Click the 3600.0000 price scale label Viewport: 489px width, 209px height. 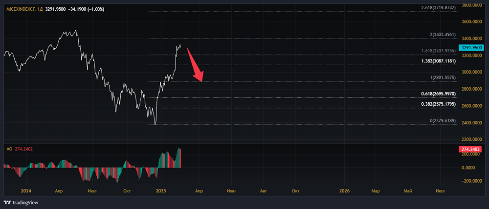472,22
